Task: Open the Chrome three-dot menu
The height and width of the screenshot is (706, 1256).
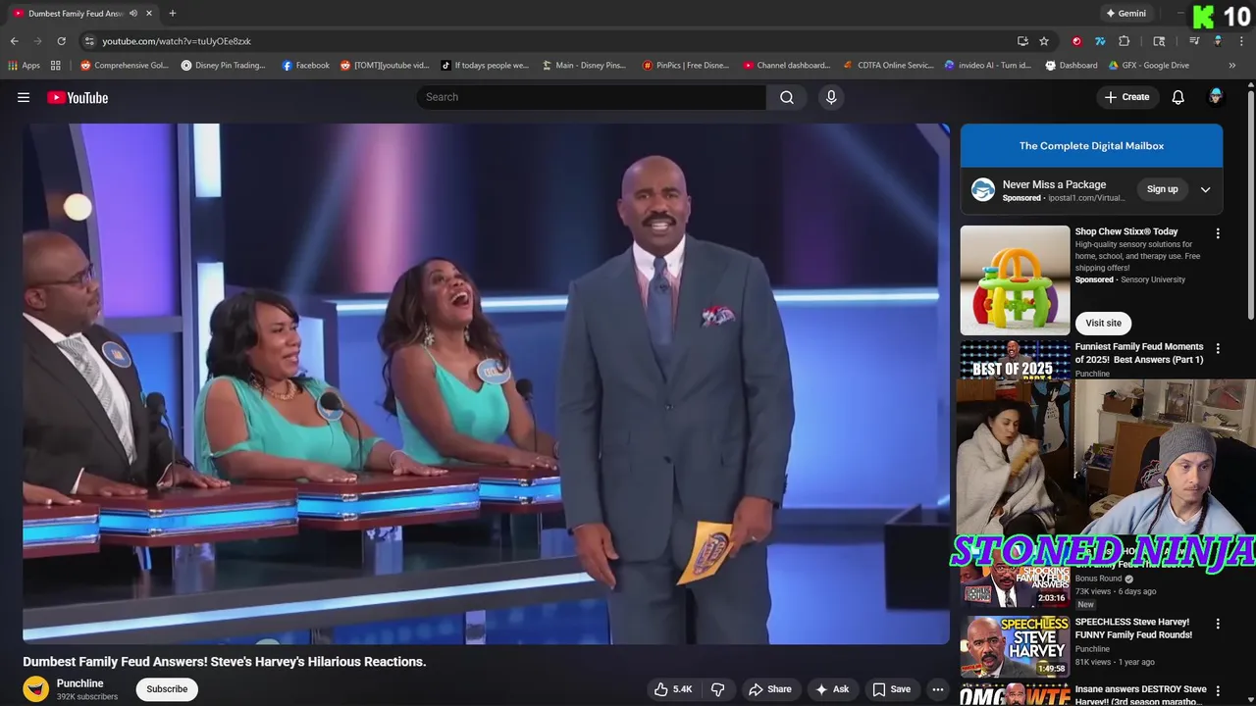Action: pos(1241,41)
